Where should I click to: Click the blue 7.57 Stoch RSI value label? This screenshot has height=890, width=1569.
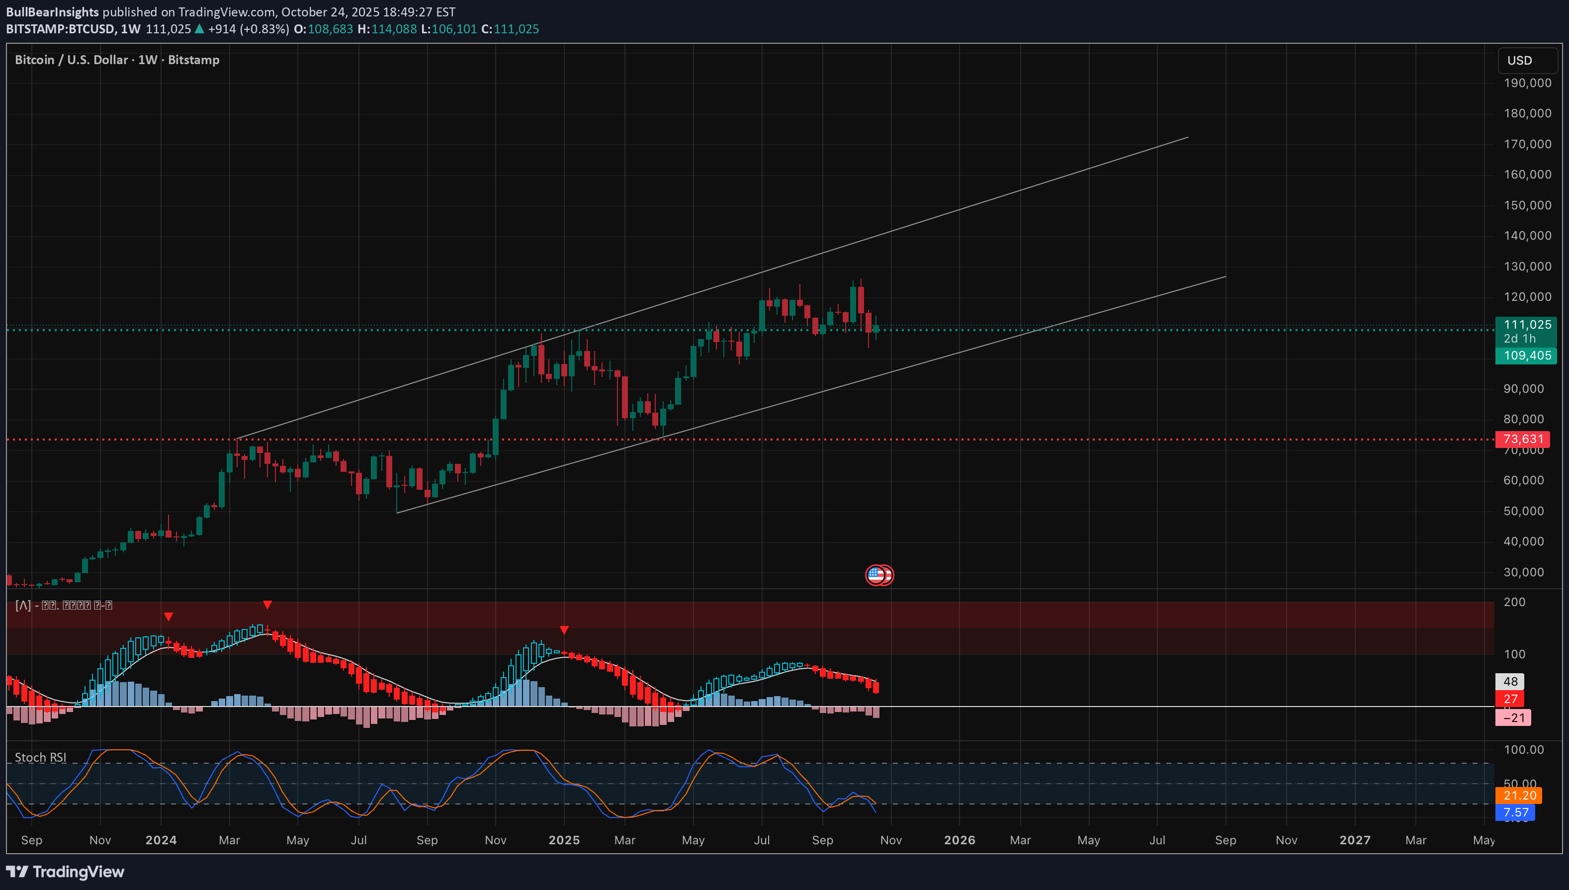click(x=1515, y=812)
